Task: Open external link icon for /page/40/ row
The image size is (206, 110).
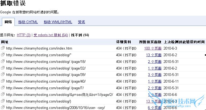Action: point(3,81)
